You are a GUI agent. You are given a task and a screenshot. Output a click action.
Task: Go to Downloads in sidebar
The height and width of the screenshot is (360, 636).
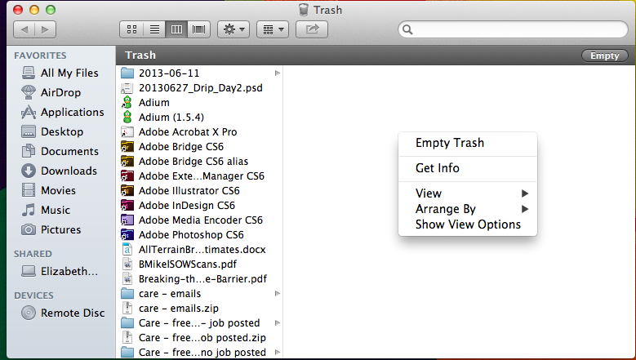click(69, 171)
